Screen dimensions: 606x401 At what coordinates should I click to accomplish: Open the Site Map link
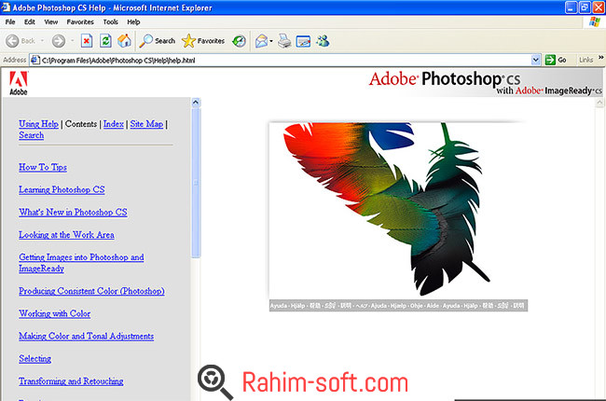[146, 124]
